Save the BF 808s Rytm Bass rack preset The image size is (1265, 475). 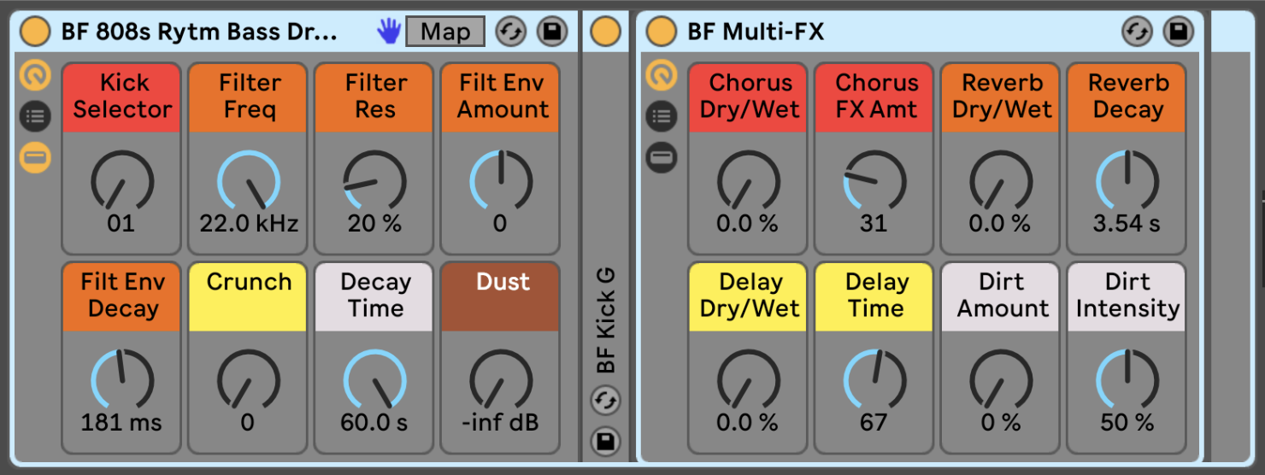tap(552, 32)
